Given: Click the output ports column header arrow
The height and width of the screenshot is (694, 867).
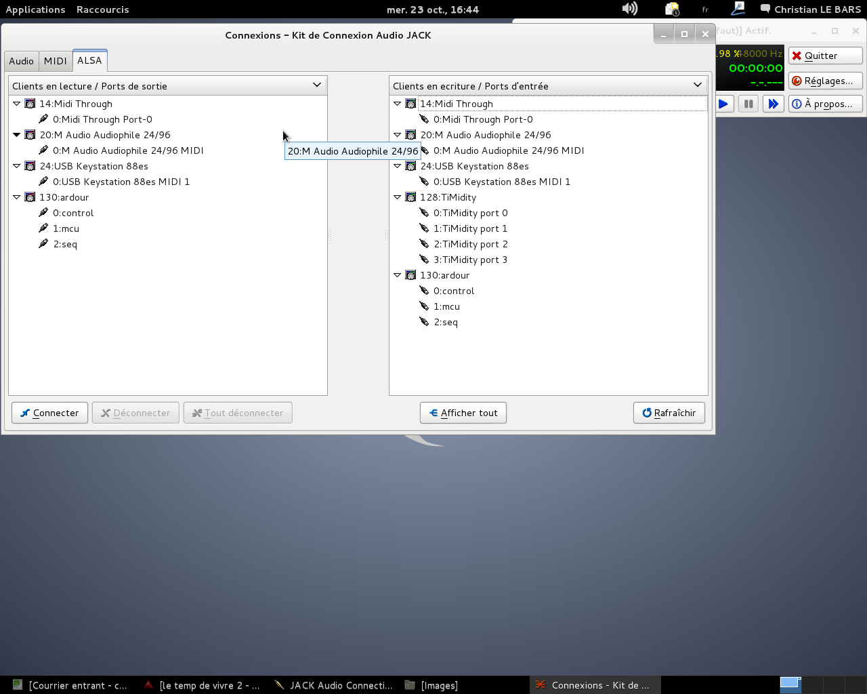Looking at the screenshot, I should coord(316,85).
